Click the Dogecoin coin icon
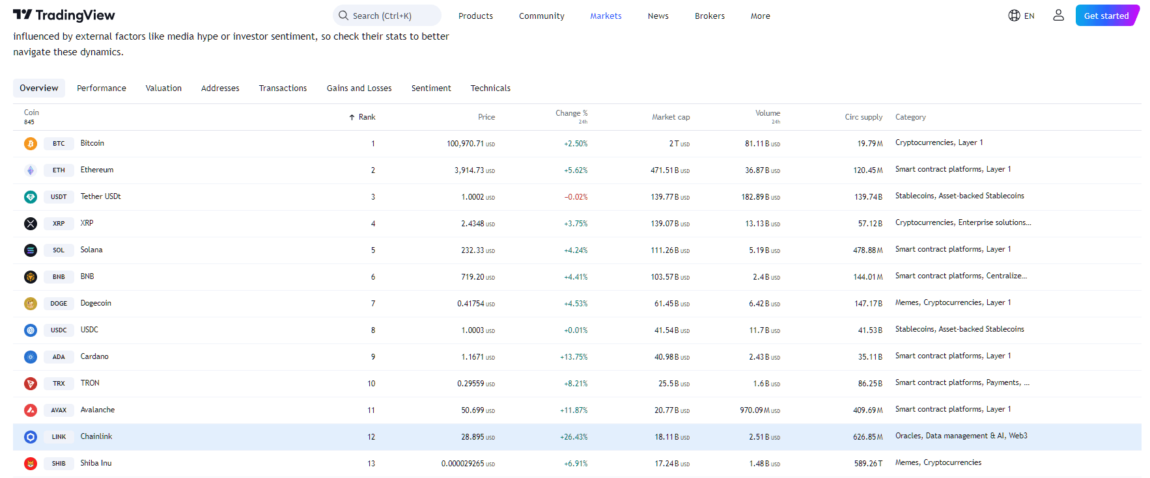Screen dimensions: 1150x478 click(x=31, y=304)
